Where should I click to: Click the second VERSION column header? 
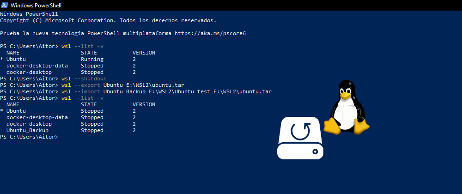coord(144,104)
